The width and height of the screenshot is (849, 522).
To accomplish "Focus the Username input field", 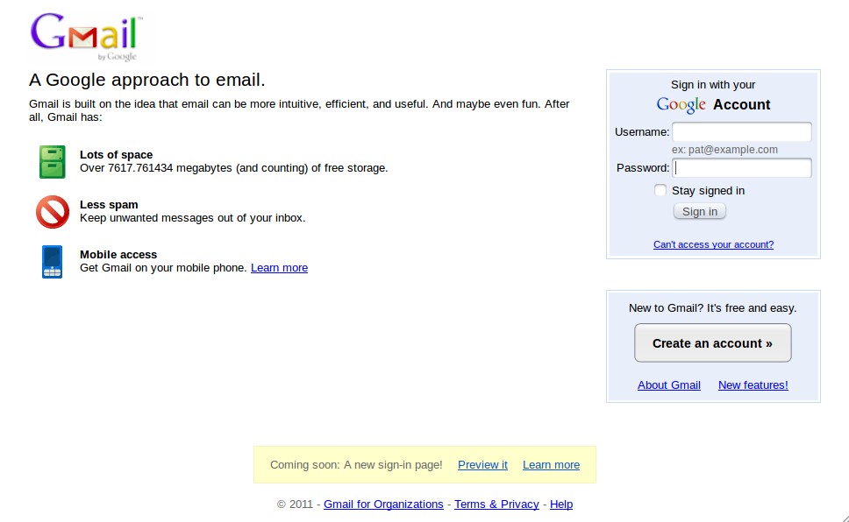I will pyautogui.click(x=741, y=132).
